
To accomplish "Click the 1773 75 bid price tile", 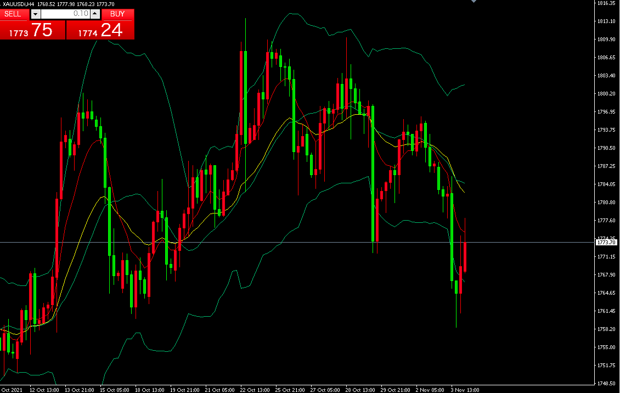I will pyautogui.click(x=32, y=30).
